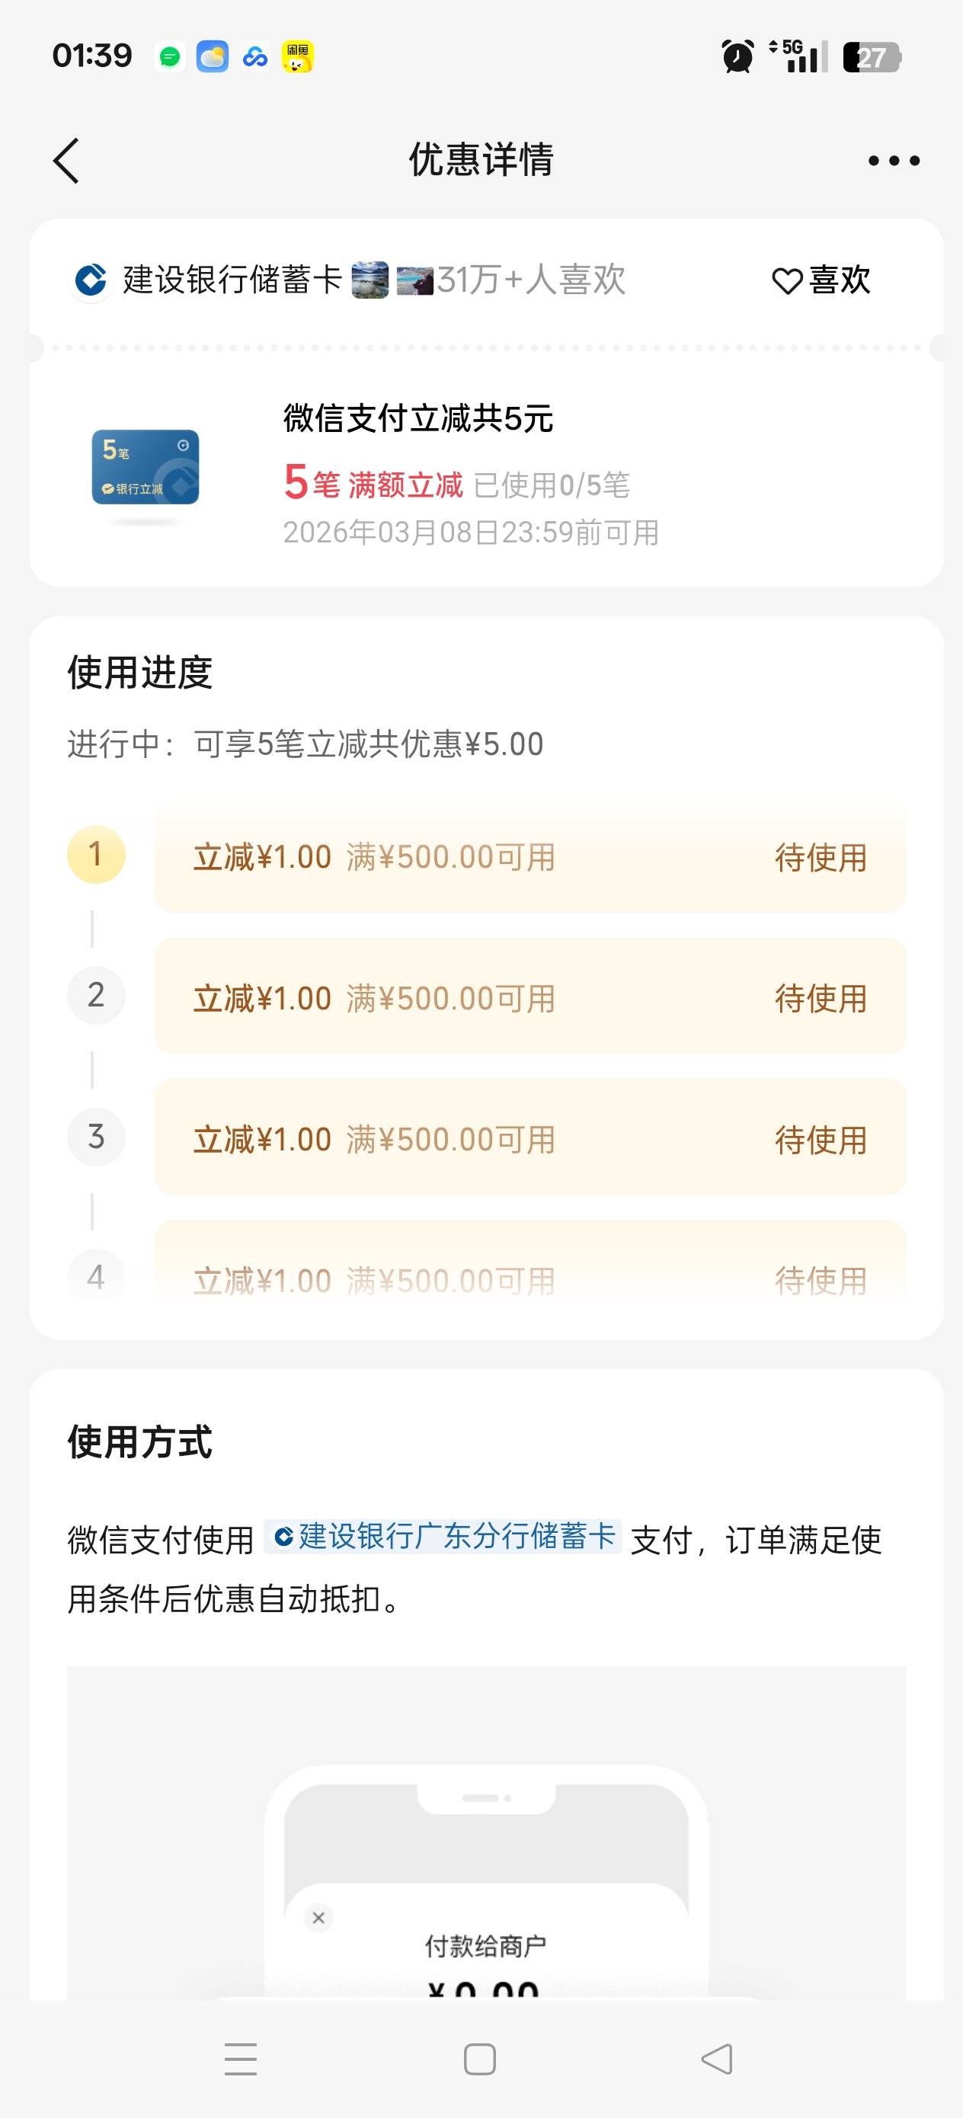Image resolution: width=963 pixels, height=2118 pixels.
Task: Tap the 建设银行 logo icon
Action: coord(91,280)
